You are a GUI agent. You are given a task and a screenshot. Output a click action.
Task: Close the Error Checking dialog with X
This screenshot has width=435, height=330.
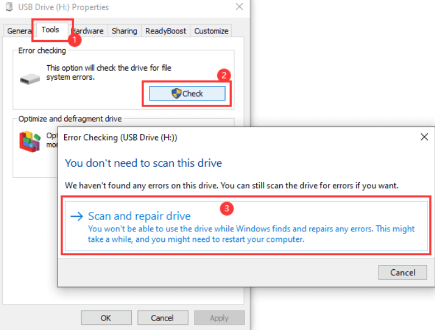point(424,137)
